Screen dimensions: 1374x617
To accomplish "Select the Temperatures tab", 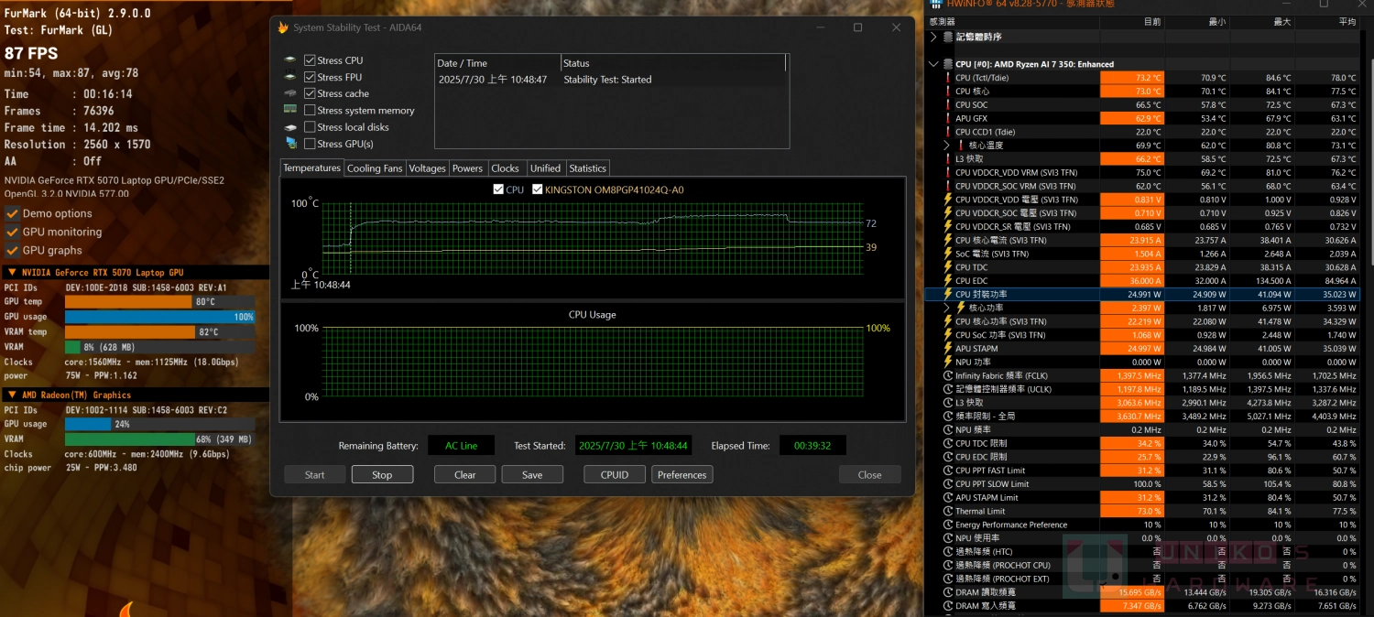I will (311, 168).
